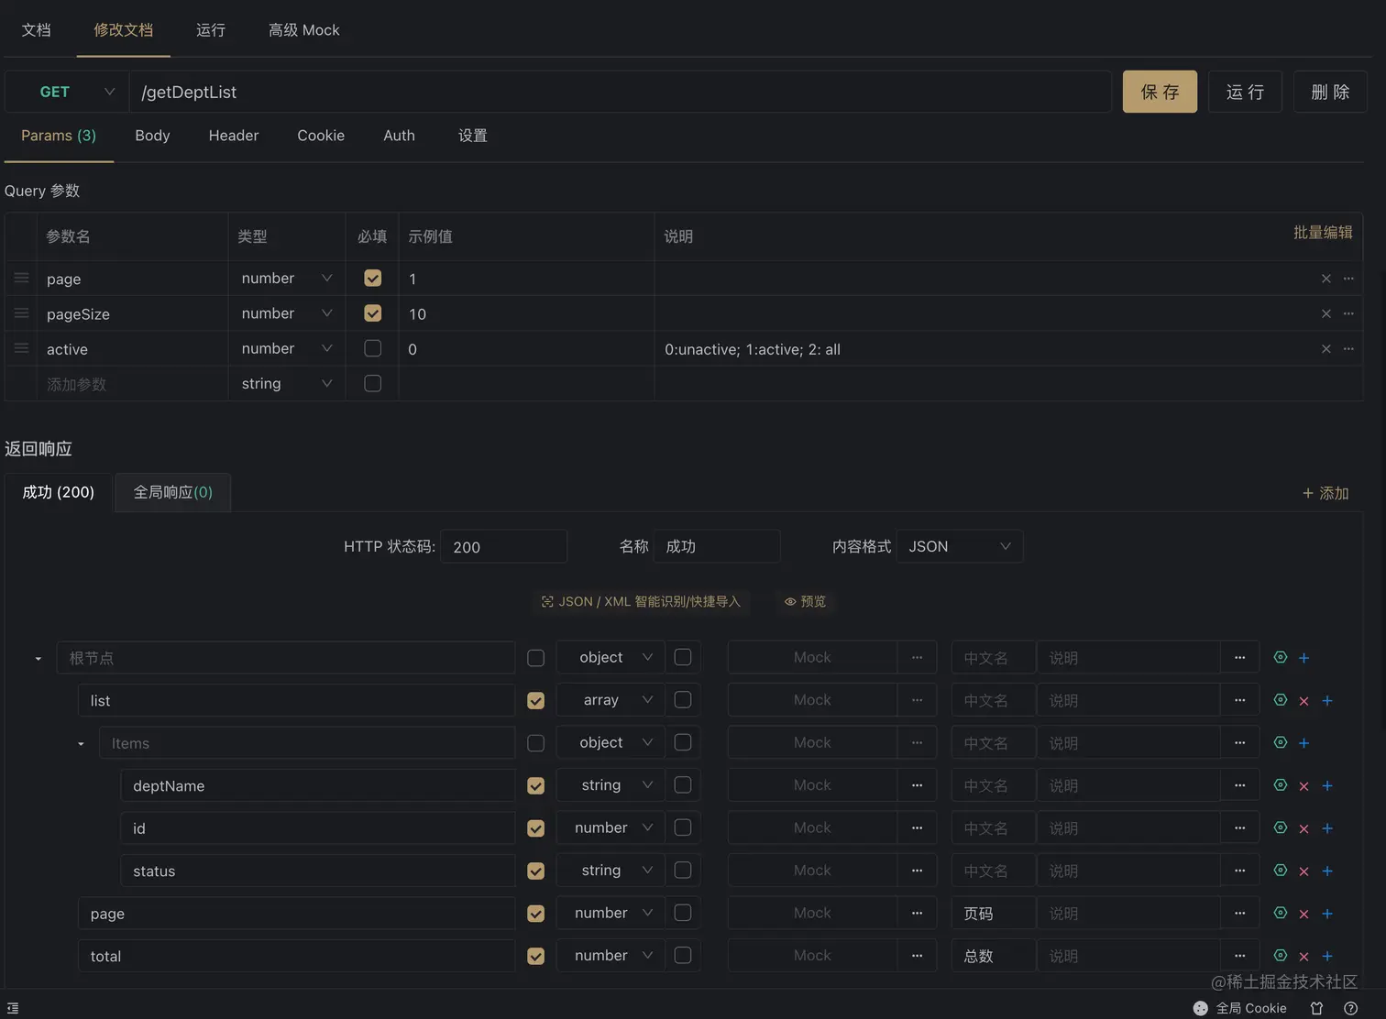Viewport: 1386px width, 1019px height.
Task: Click the 删除 button
Action: tap(1330, 92)
